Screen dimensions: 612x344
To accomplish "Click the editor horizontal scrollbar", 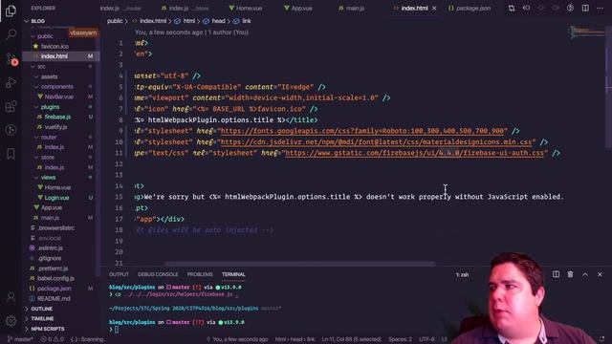I will pos(299,264).
